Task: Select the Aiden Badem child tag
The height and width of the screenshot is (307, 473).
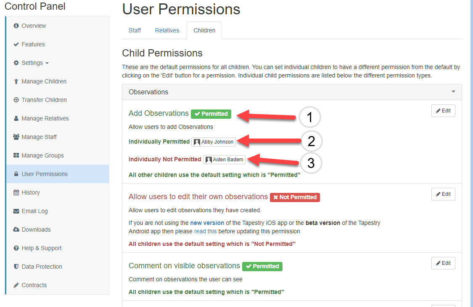Action: click(224, 160)
